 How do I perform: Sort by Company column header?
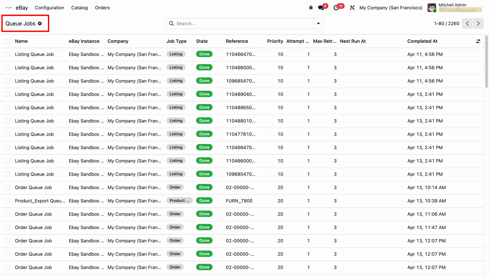pyautogui.click(x=118, y=41)
